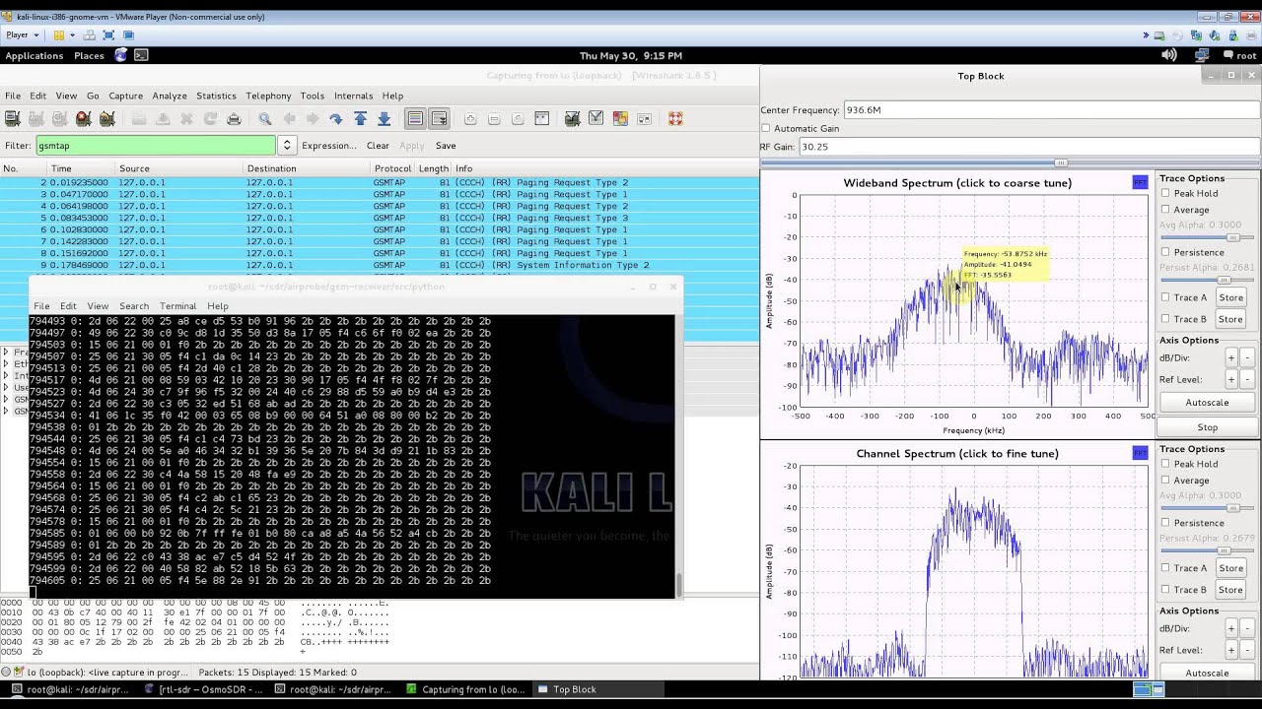The width and height of the screenshot is (1262, 709).
Task: Click the Wireshark find packet magnifier icon
Action: tap(265, 119)
